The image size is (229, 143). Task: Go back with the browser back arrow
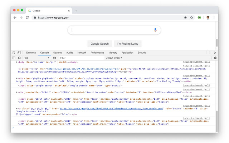tap(15, 18)
